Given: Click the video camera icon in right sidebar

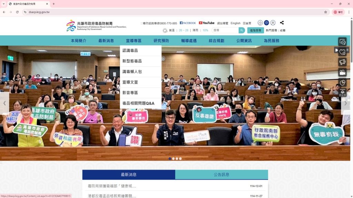Looking at the screenshot, I should click(342, 73).
